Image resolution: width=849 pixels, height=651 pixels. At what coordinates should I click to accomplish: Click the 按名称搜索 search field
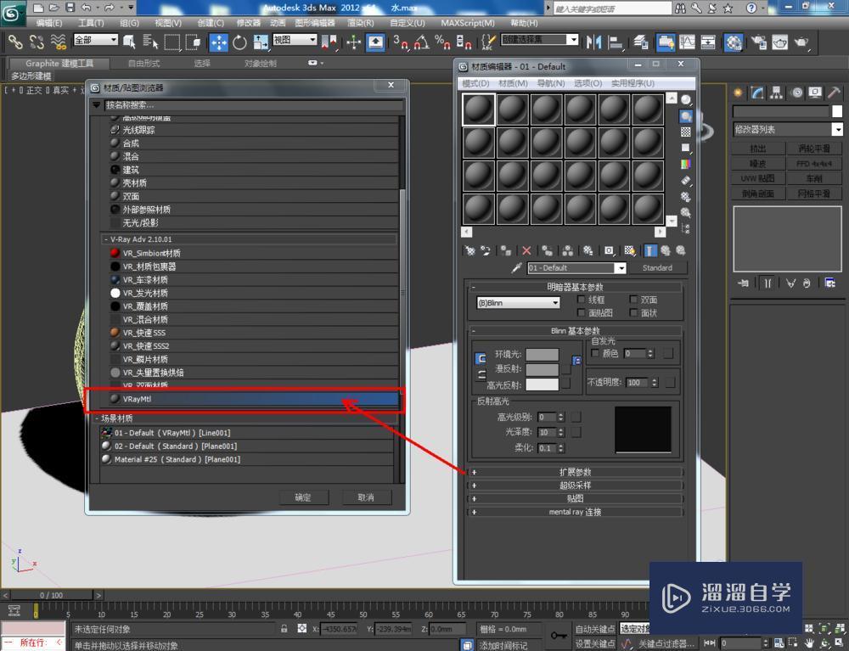tap(253, 105)
